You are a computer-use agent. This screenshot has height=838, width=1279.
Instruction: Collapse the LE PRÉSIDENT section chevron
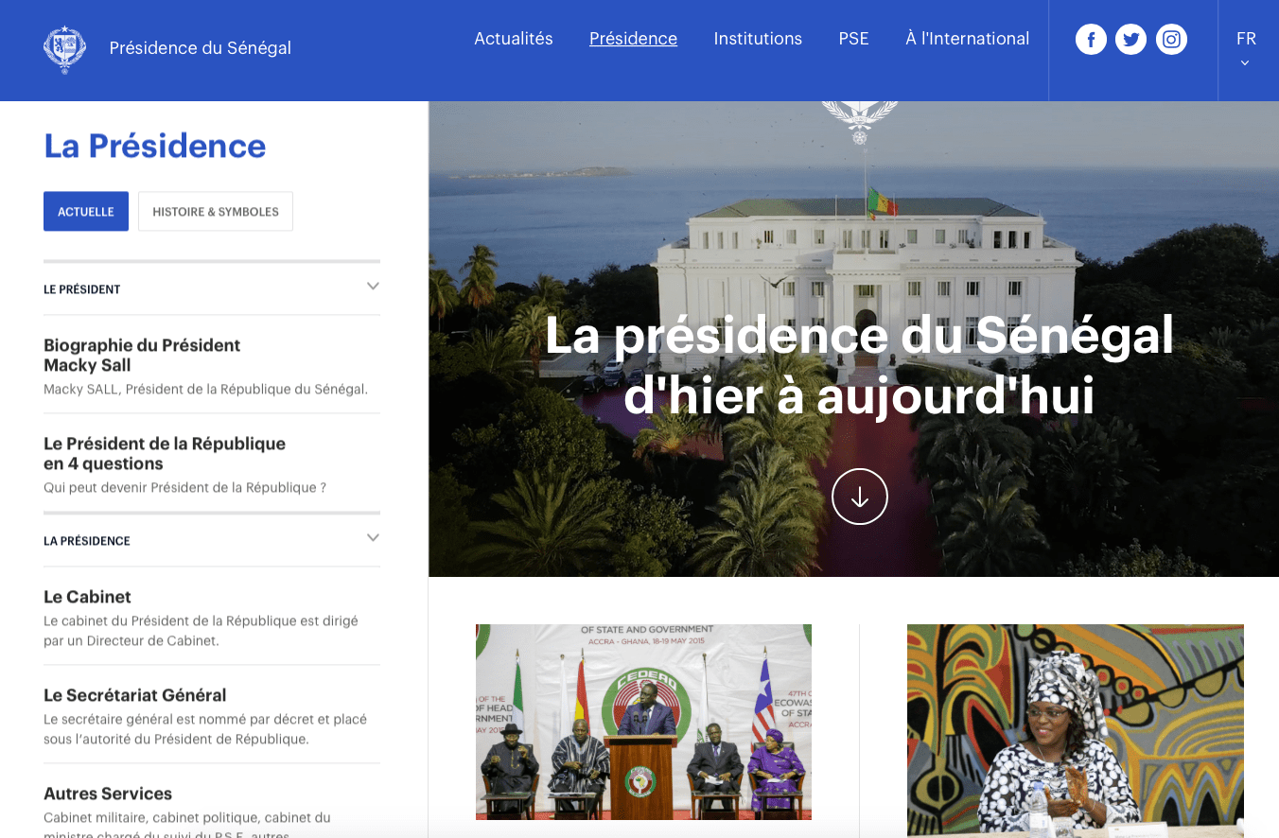point(373,287)
